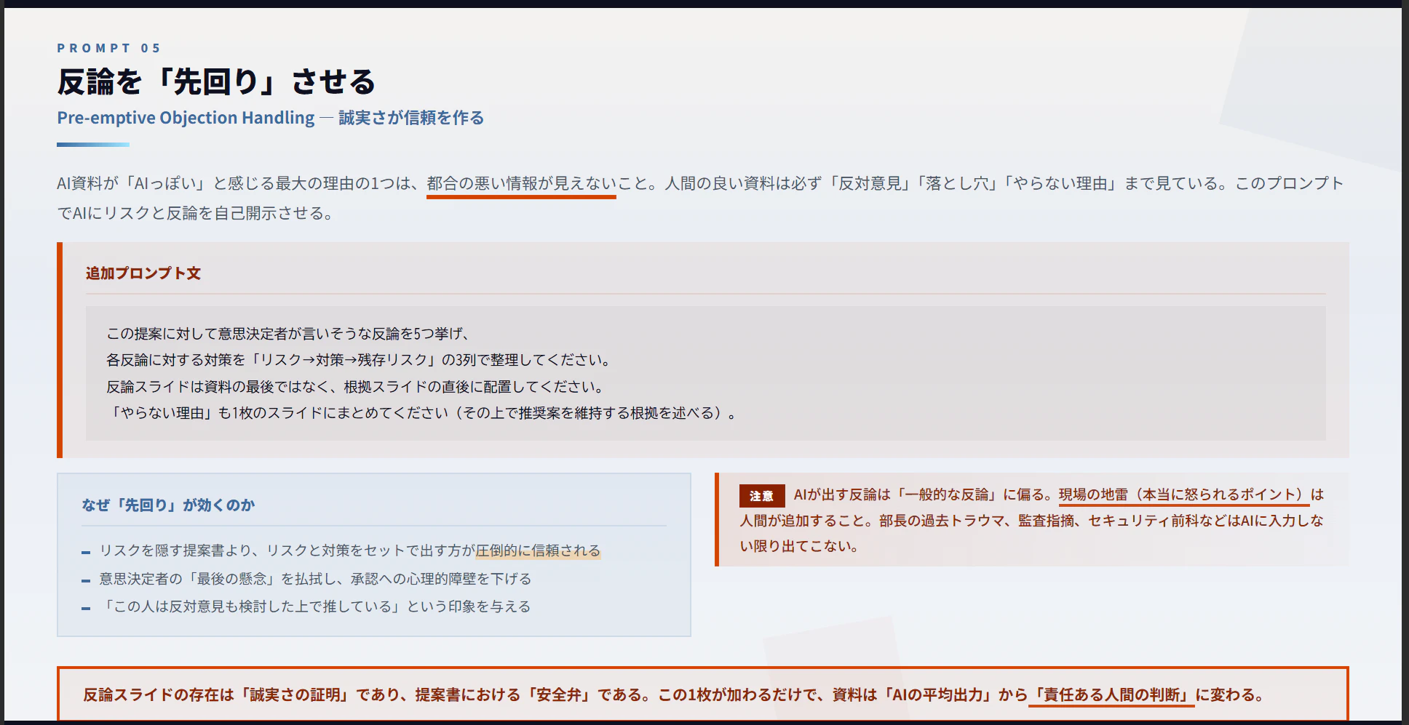
Task: Click the phrase 「誠実さの証明」 in footer box
Action: 295,694
